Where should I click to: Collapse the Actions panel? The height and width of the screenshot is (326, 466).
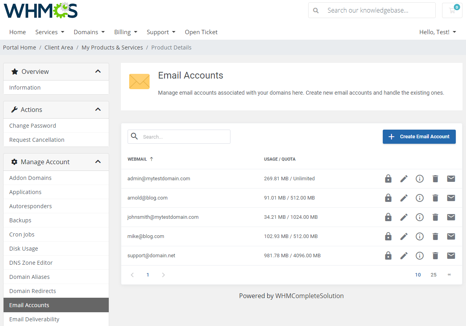[98, 110]
